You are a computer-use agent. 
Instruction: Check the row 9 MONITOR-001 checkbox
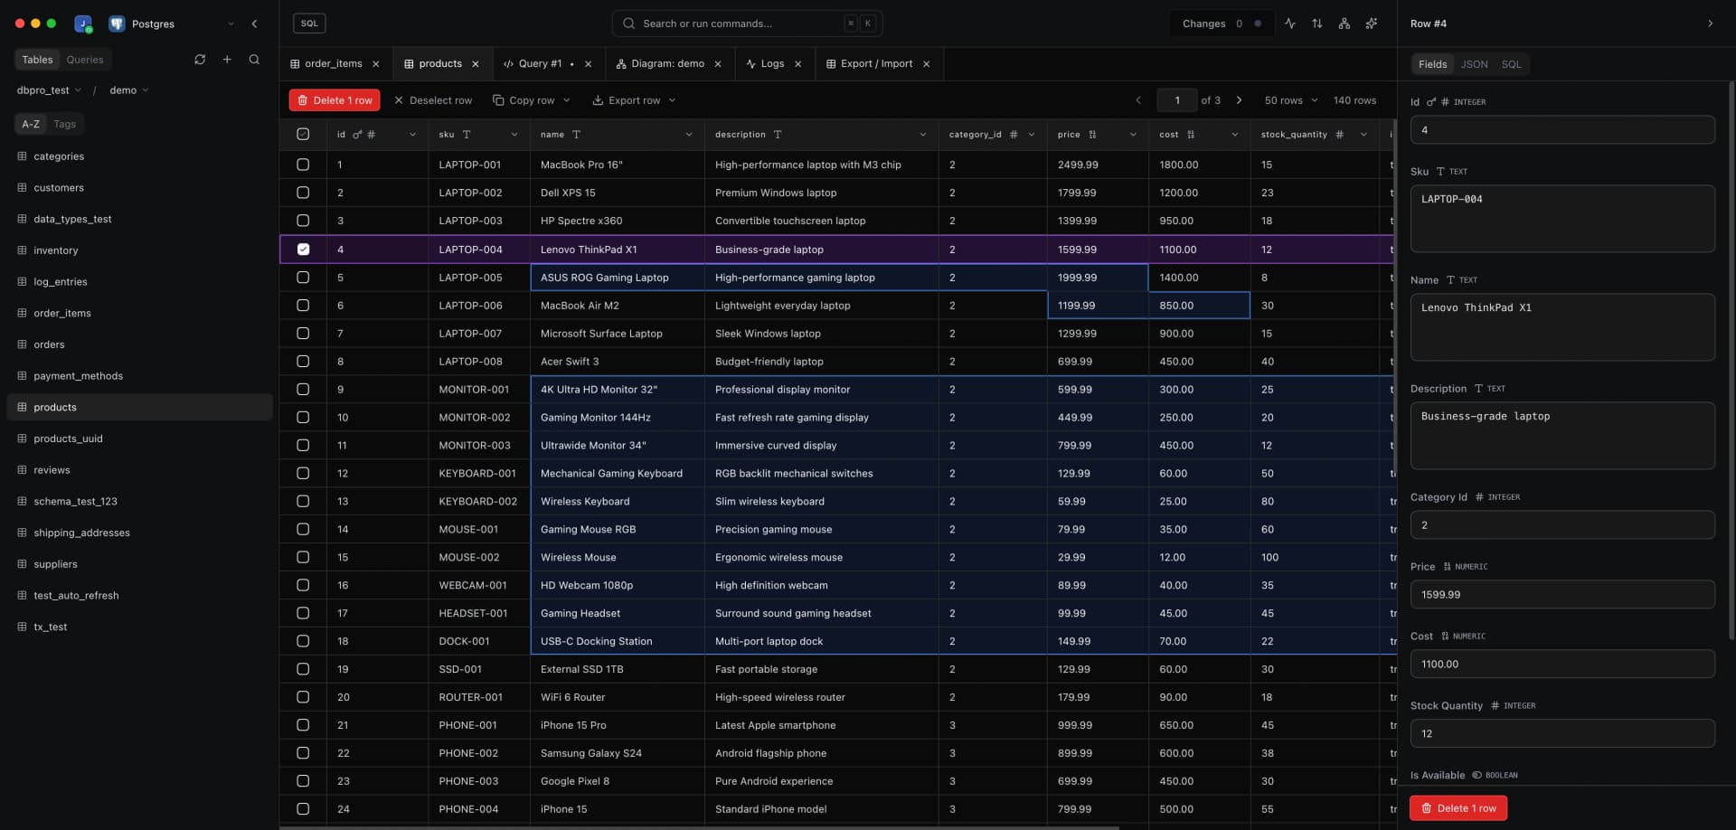click(303, 390)
